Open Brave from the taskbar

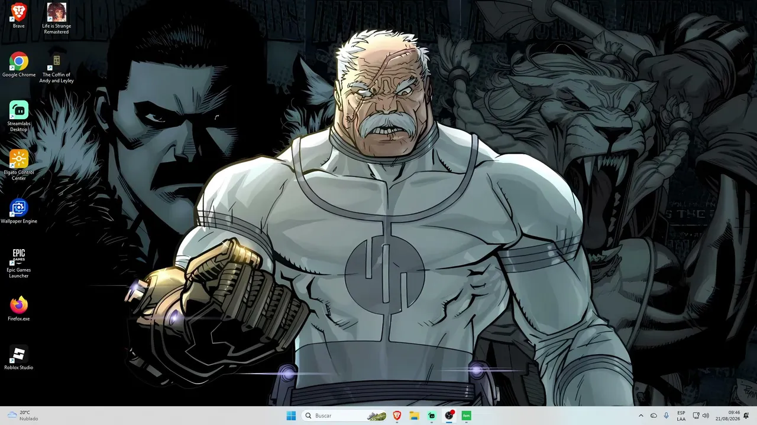click(x=397, y=416)
